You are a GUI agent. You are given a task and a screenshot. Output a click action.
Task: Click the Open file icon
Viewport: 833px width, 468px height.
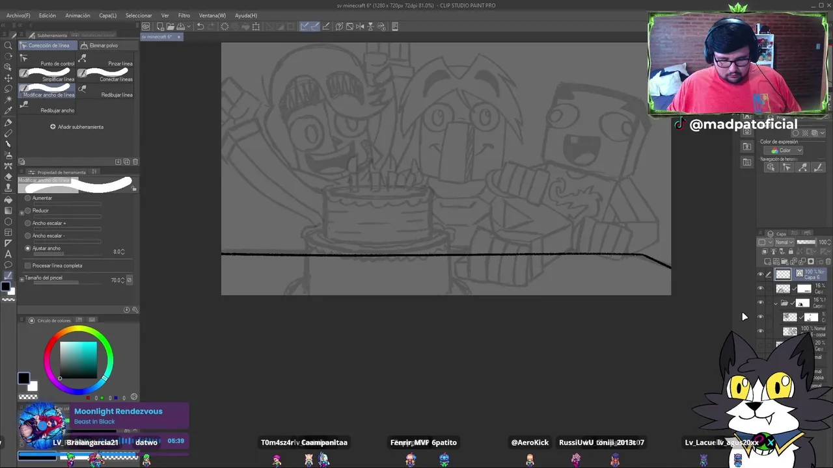pos(170,27)
